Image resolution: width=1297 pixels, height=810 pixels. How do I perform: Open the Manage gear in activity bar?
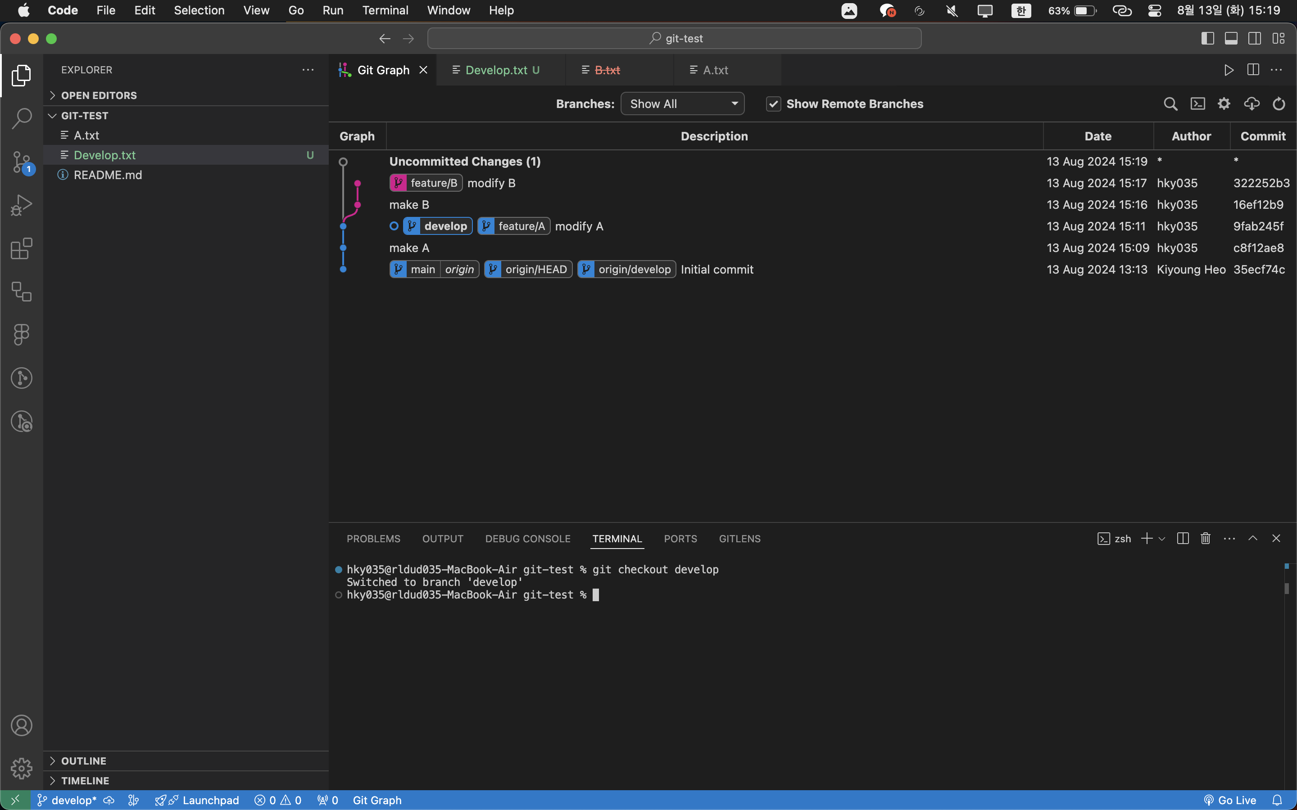(x=22, y=768)
